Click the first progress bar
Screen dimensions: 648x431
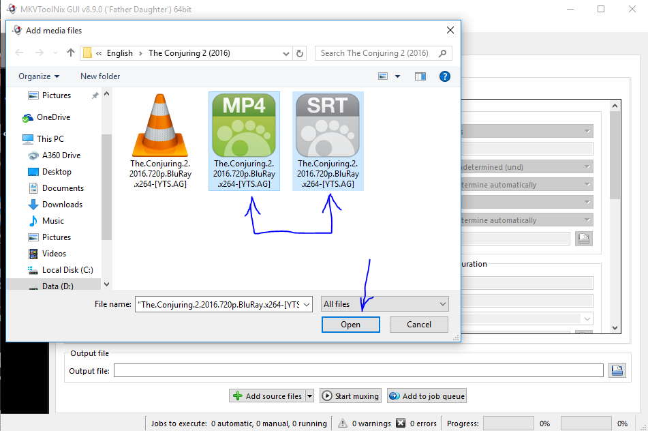click(x=508, y=423)
